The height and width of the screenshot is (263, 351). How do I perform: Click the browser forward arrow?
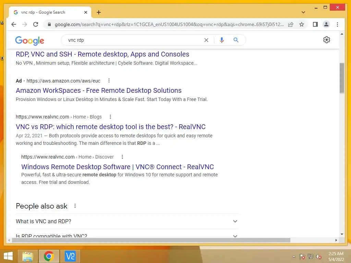click(x=25, y=24)
